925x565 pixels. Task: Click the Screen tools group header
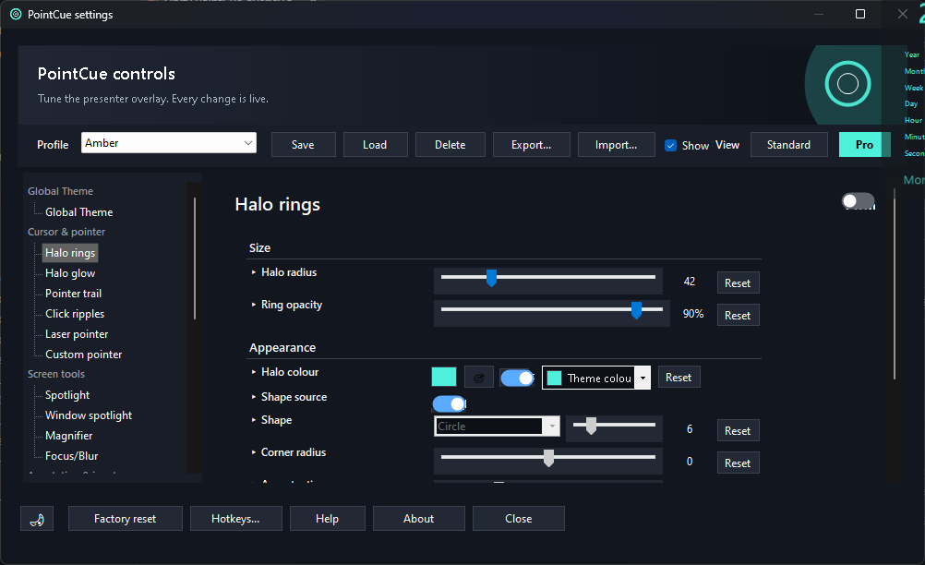[56, 374]
